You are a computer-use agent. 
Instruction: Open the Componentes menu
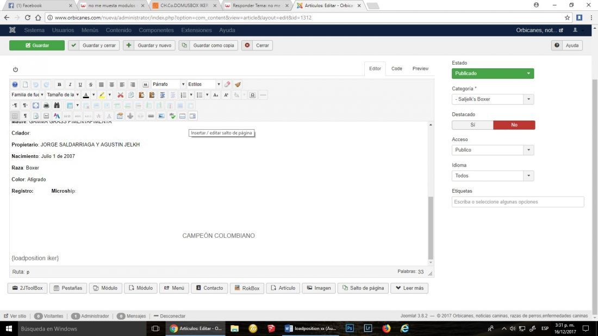[156, 30]
